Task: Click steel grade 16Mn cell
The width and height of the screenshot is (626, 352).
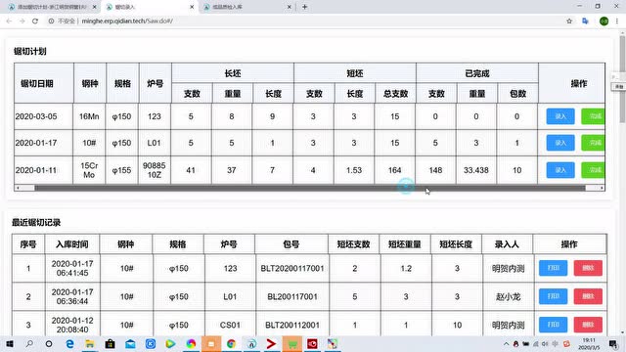Action: pos(89,116)
